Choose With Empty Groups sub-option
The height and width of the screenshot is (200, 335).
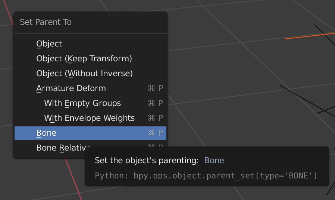point(82,103)
